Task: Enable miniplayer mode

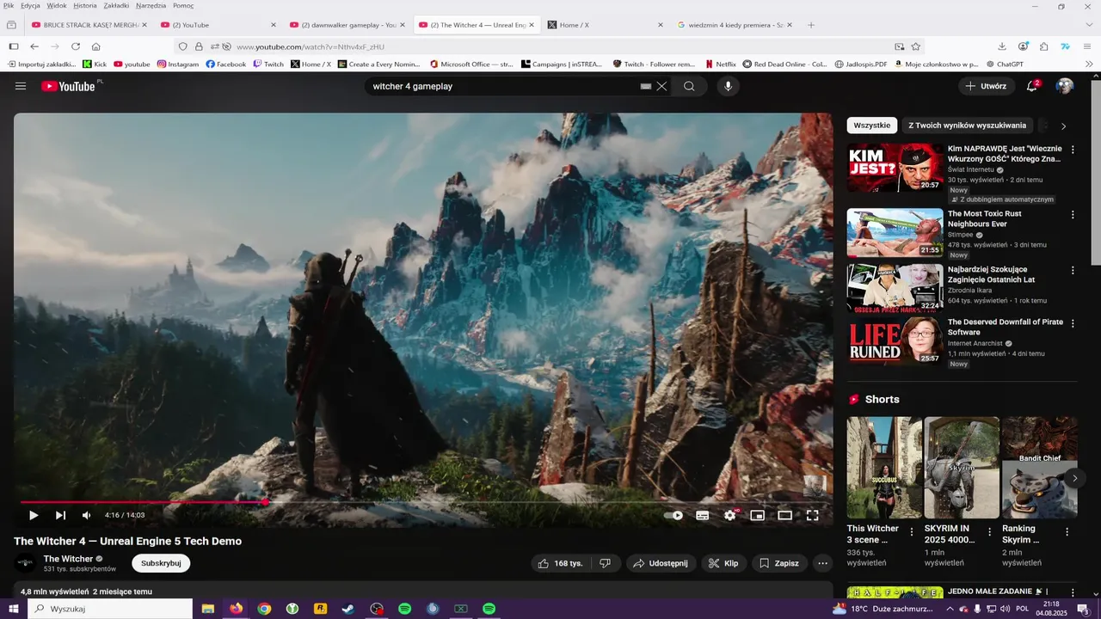Action: tap(758, 515)
